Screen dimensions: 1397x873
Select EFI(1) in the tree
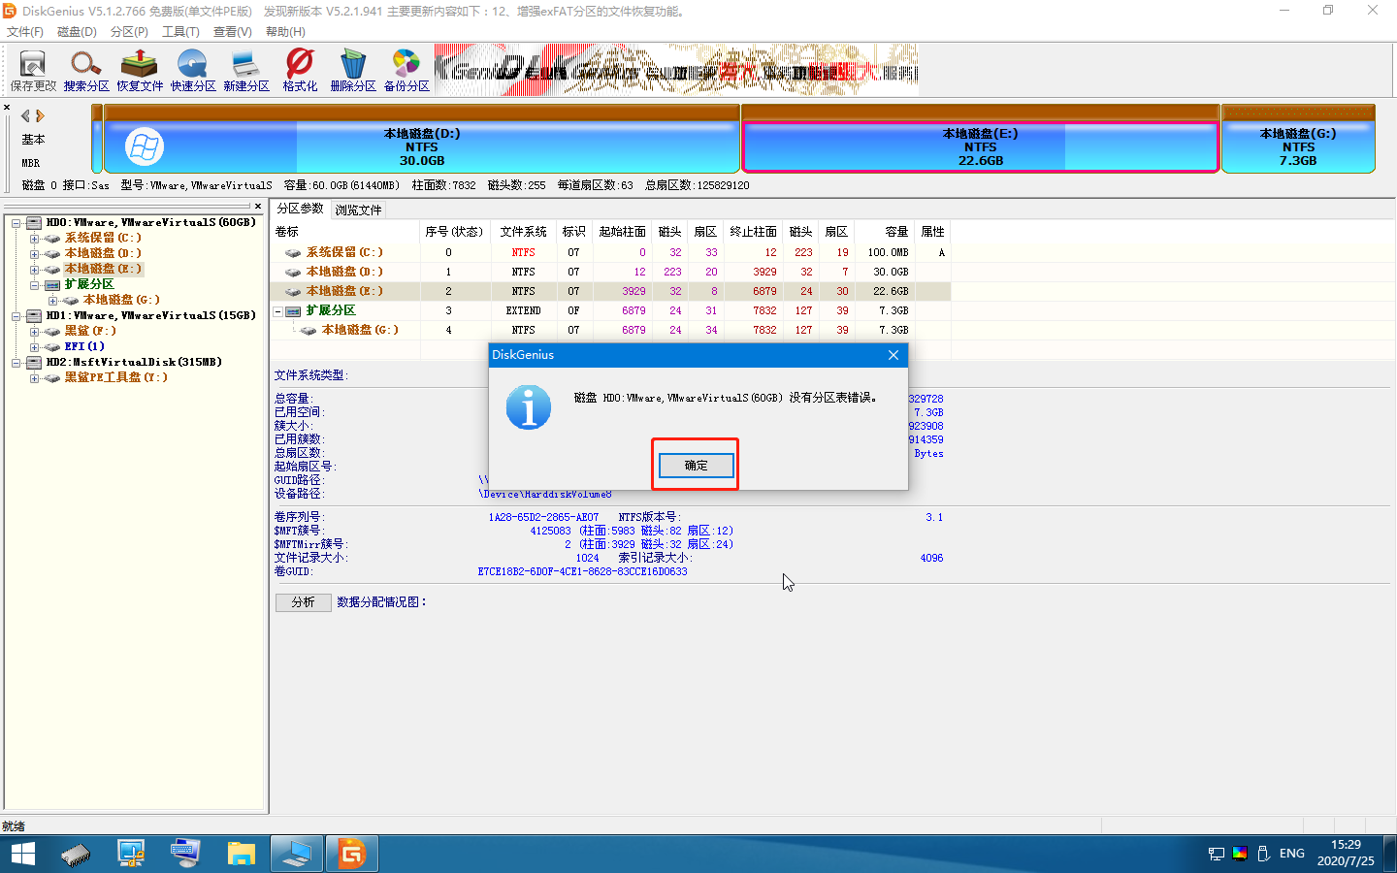pos(84,346)
